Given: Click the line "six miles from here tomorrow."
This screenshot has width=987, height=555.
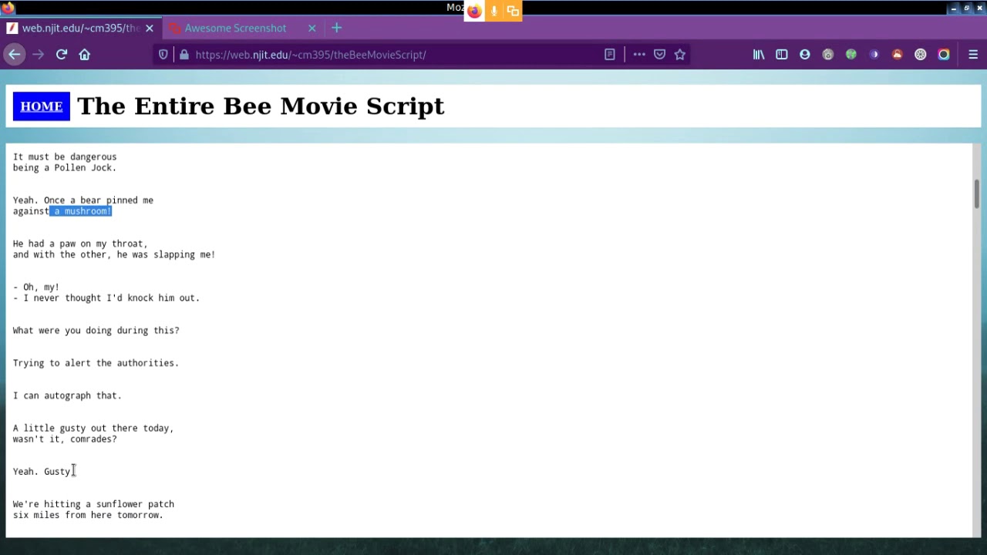Looking at the screenshot, I should coord(88,515).
